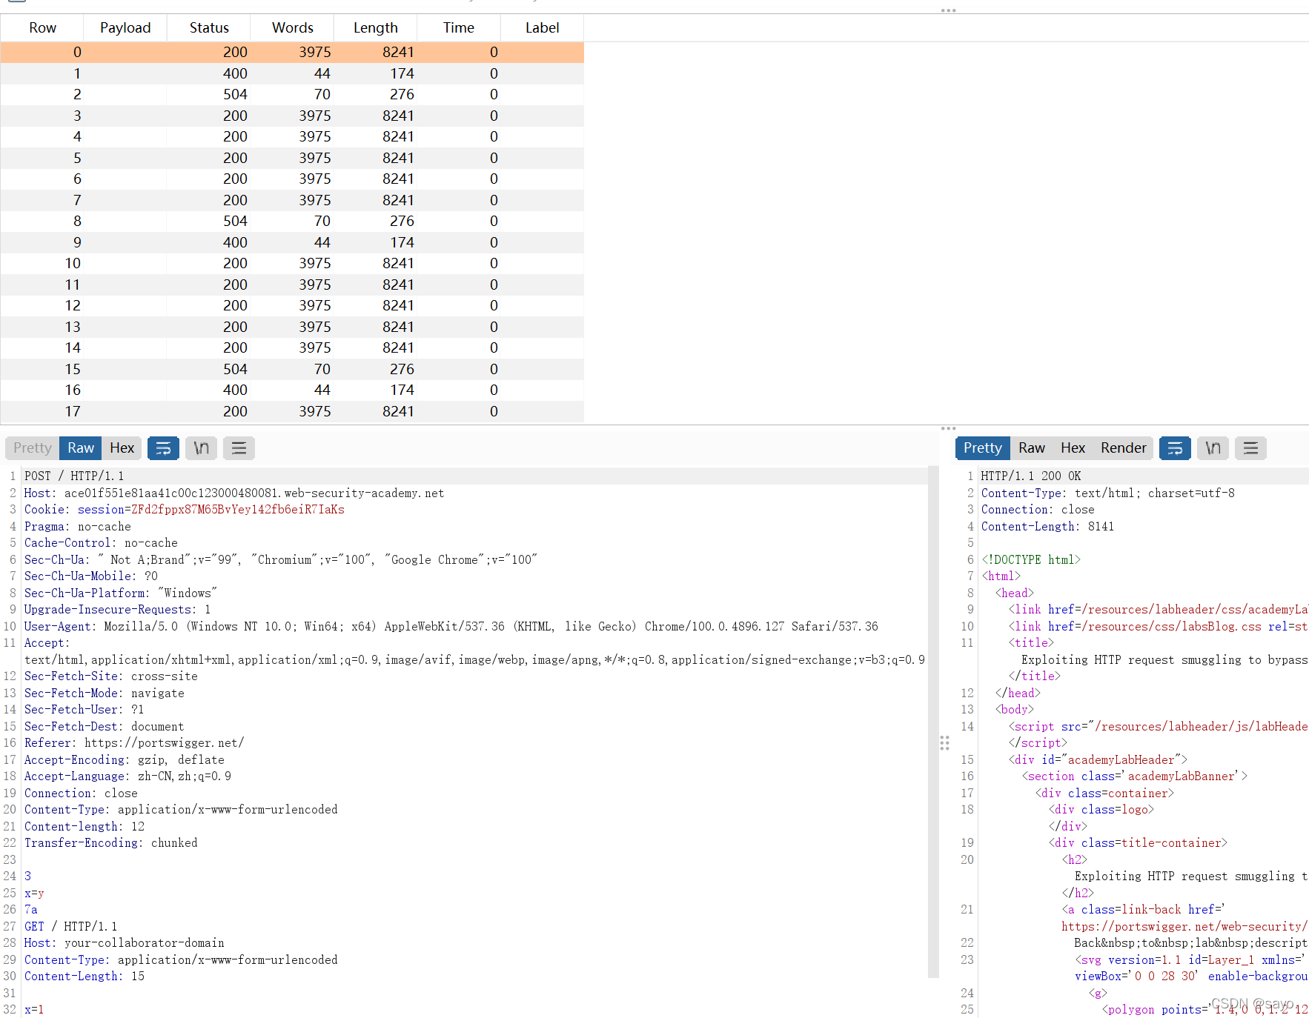
Task: Click the <!DOCTYPE html> line in response
Action: pyautogui.click(x=1031, y=559)
